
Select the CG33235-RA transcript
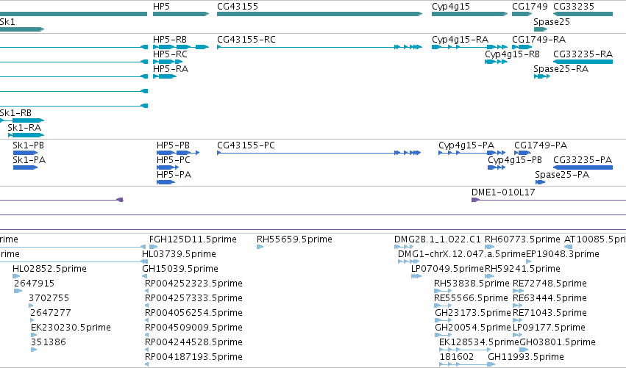click(x=583, y=62)
